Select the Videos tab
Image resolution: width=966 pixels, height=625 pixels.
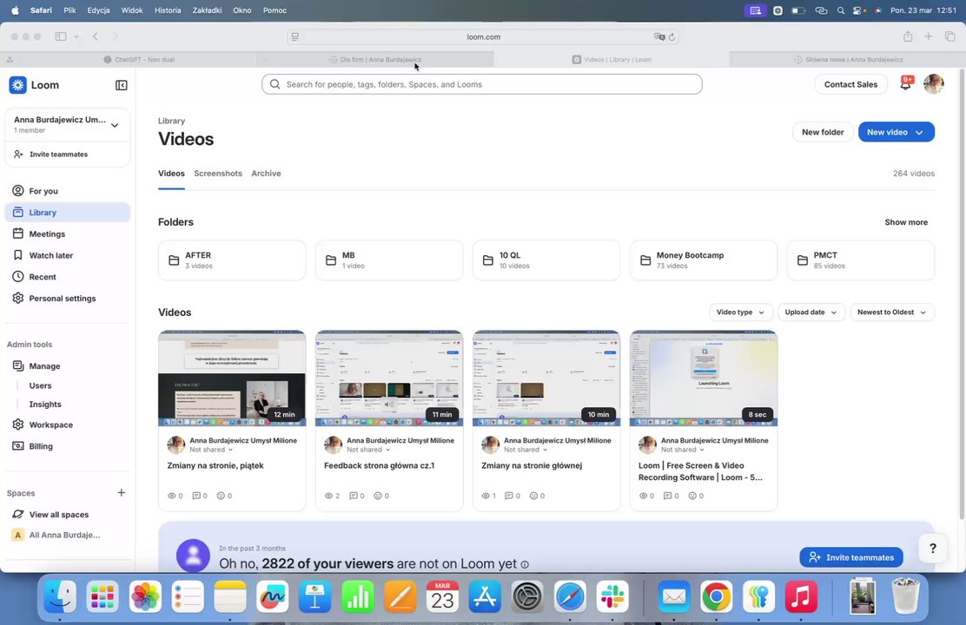171,174
